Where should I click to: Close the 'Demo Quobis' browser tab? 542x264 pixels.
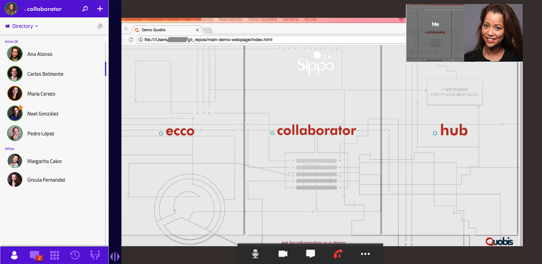[198, 30]
